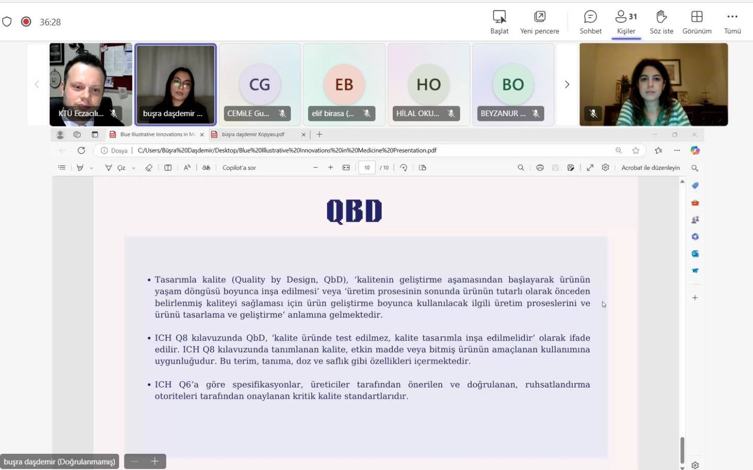Click the address bar with PDF path

(369, 150)
